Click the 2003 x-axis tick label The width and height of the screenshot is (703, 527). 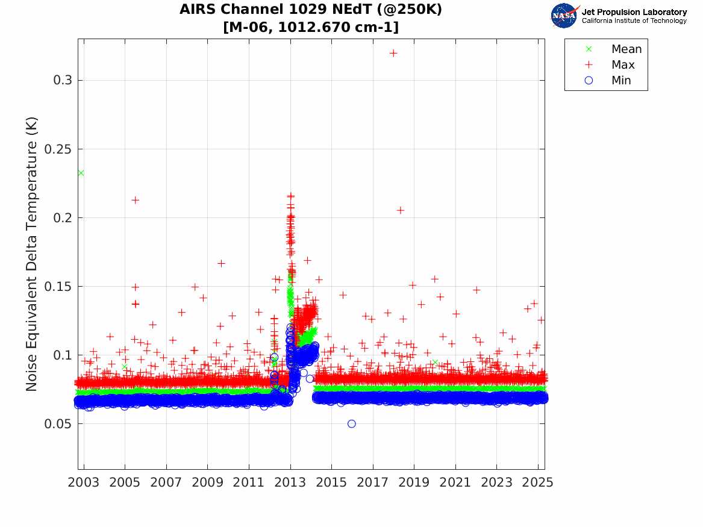pyautogui.click(x=84, y=482)
